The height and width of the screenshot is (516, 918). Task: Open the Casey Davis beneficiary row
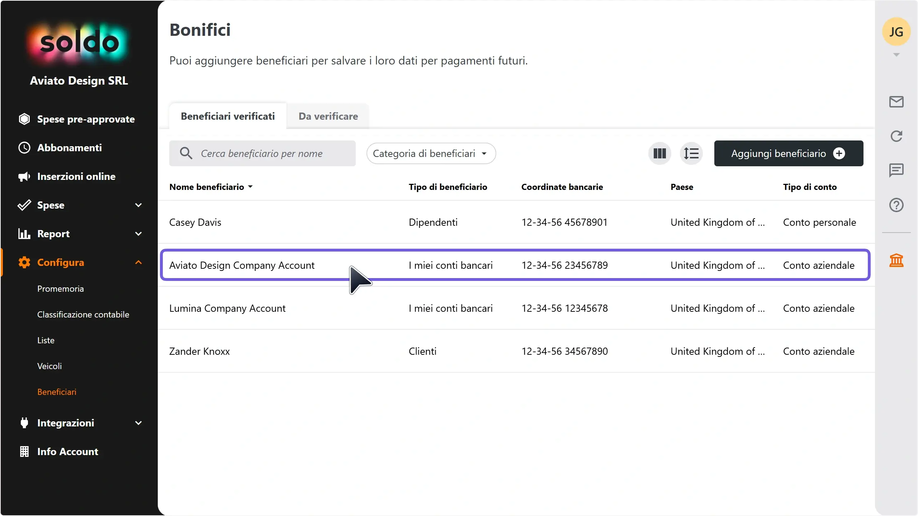click(x=516, y=222)
